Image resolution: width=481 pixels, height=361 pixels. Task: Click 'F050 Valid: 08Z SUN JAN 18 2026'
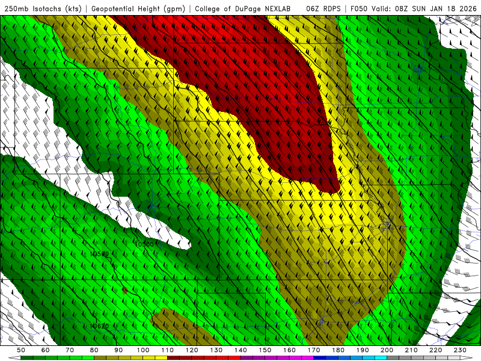pyautogui.click(x=413, y=8)
